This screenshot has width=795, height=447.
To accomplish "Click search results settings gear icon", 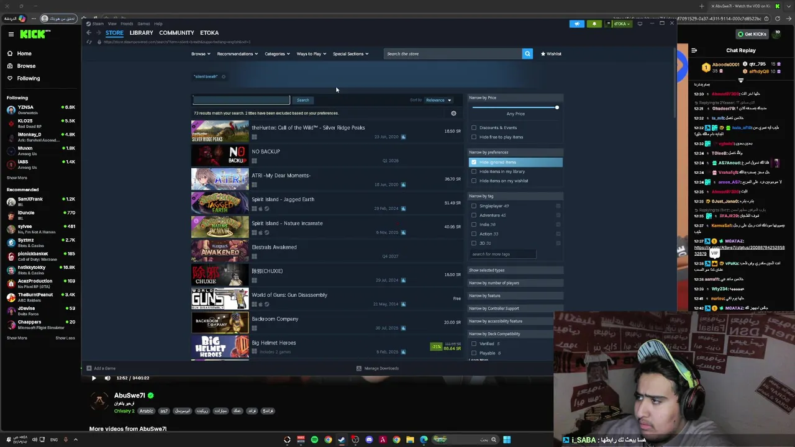I will pos(453,114).
